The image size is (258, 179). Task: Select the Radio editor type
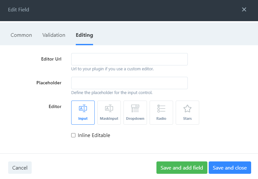click(161, 113)
